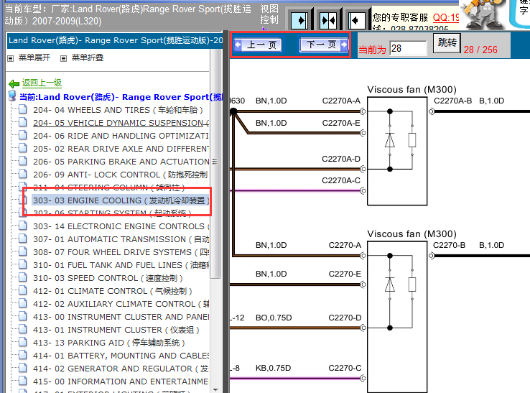Select 413-00 INSTRUMENT CLUSTER AND PANEL
Viewport: 530px width, 393px height.
coord(121,317)
